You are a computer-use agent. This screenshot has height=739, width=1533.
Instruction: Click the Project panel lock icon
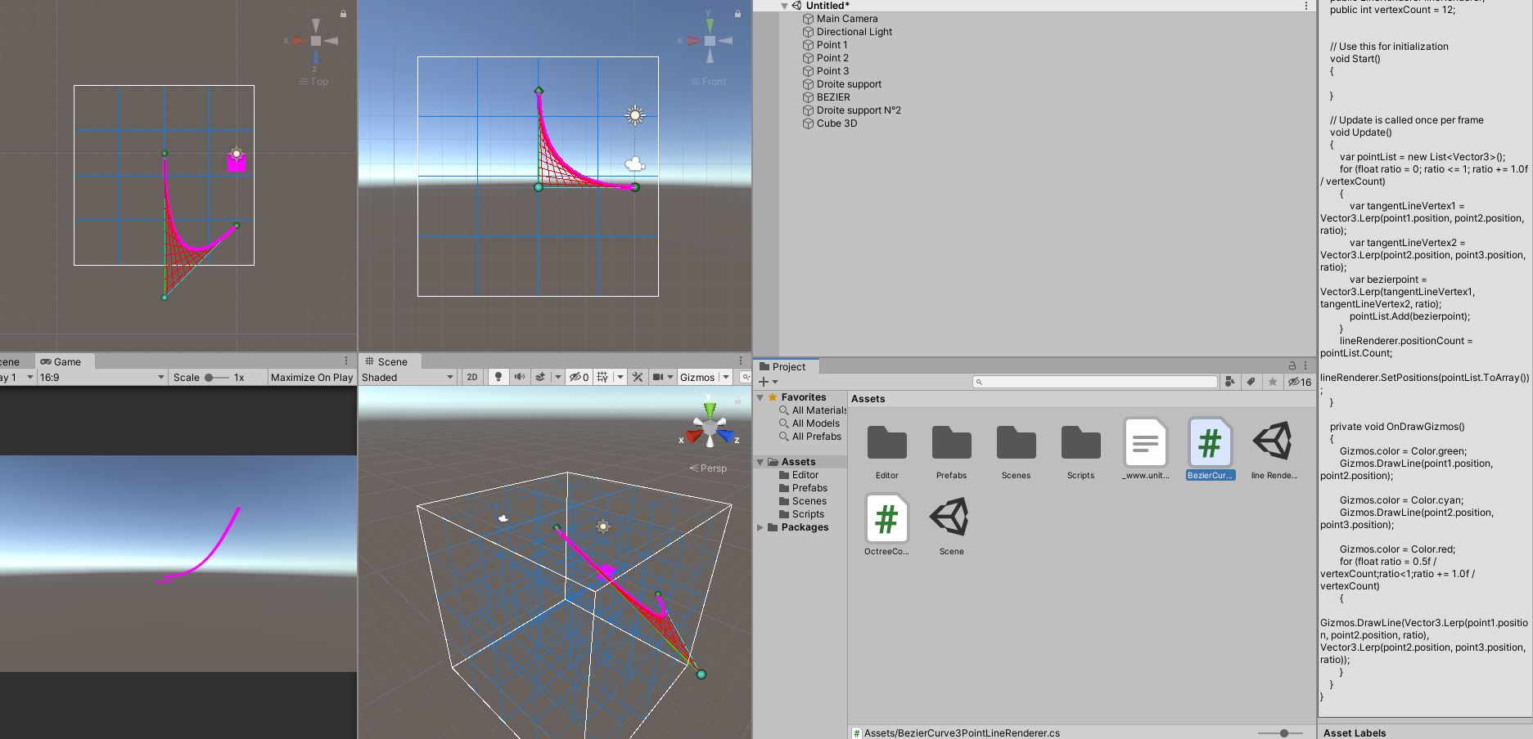(1292, 365)
